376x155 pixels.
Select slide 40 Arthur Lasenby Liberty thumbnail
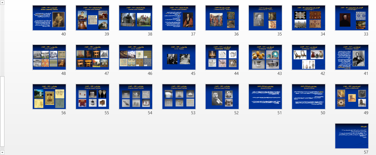click(x=49, y=18)
